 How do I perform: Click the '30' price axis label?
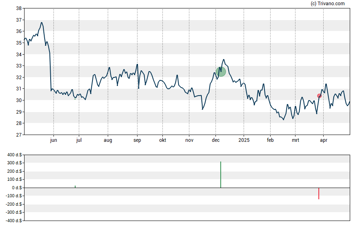pos(19,100)
